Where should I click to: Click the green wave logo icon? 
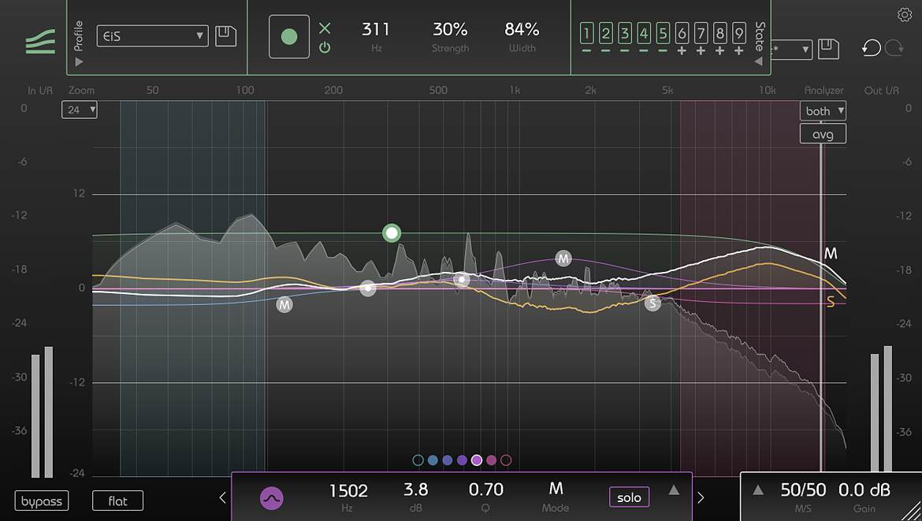40,41
